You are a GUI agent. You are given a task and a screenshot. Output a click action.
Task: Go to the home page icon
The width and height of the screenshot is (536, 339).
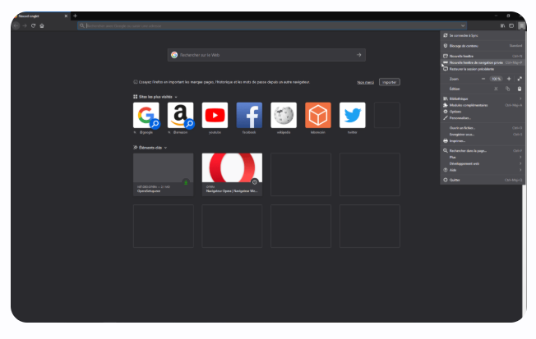coord(42,25)
